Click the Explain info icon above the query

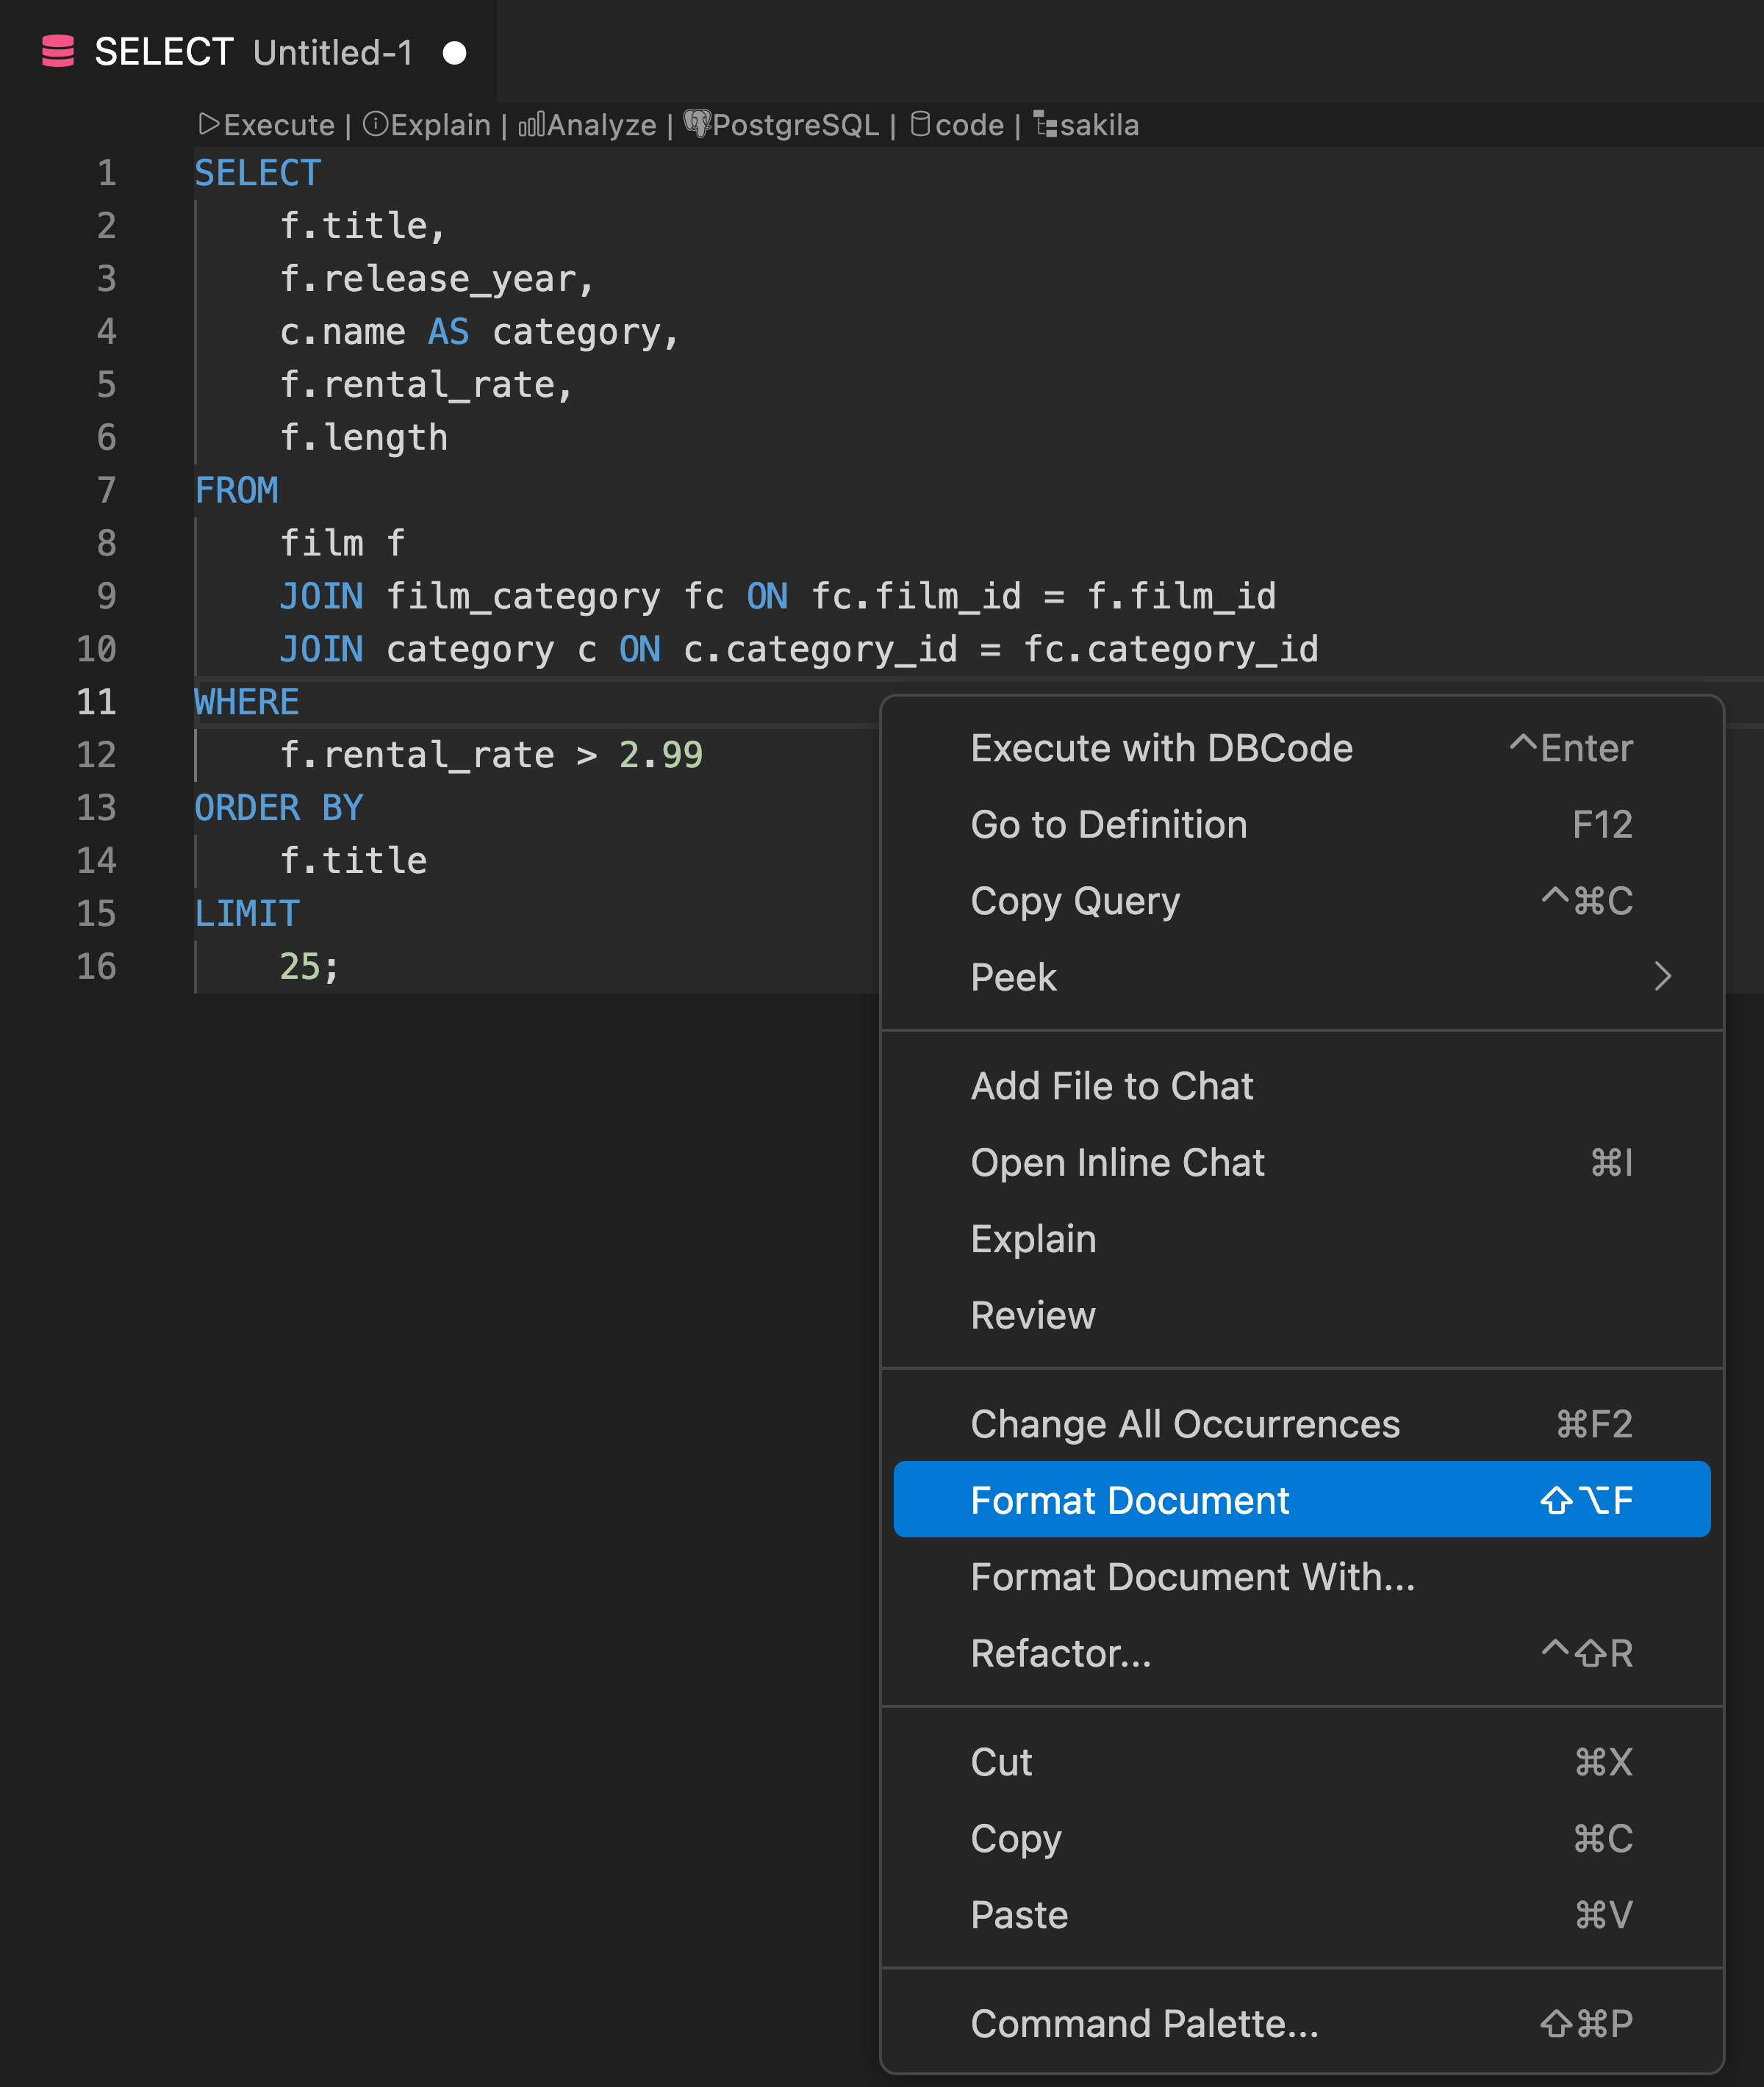pos(378,124)
